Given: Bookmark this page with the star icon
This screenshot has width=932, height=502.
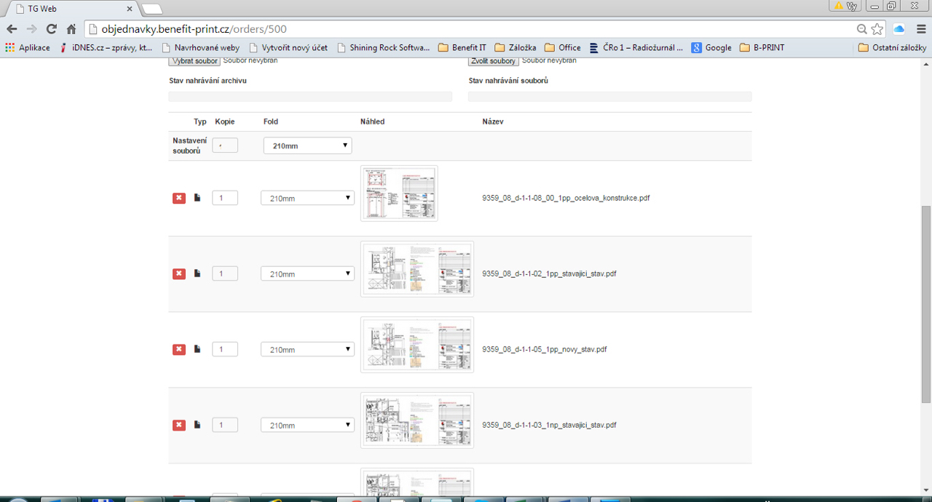Looking at the screenshot, I should pyautogui.click(x=877, y=29).
